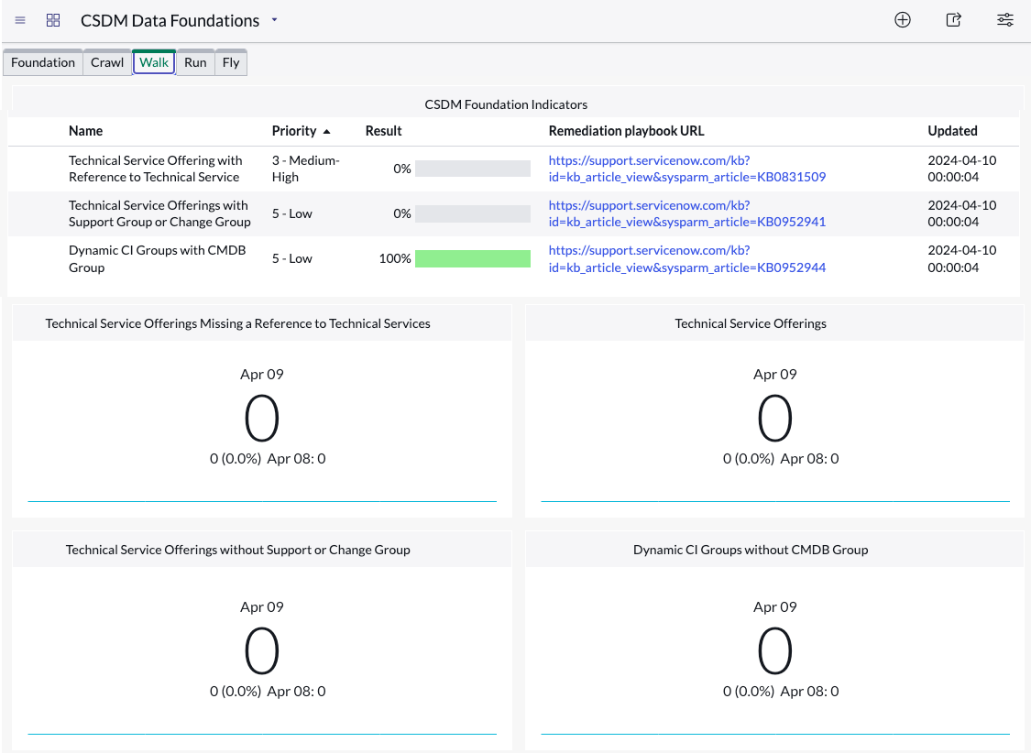This screenshot has width=1031, height=753.
Task: Open the KB0952944 remediation playbook link
Action: [687, 259]
